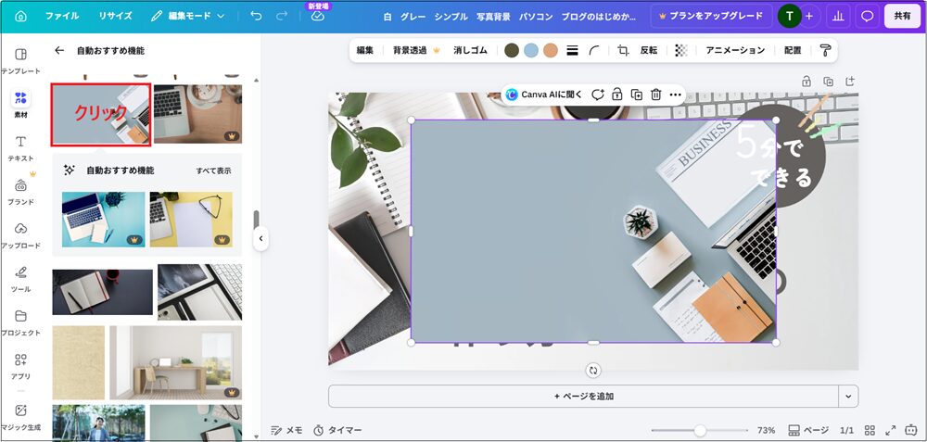This screenshot has height=442, width=927.
Task: Pick the peach orange color swatch
Action: [551, 51]
